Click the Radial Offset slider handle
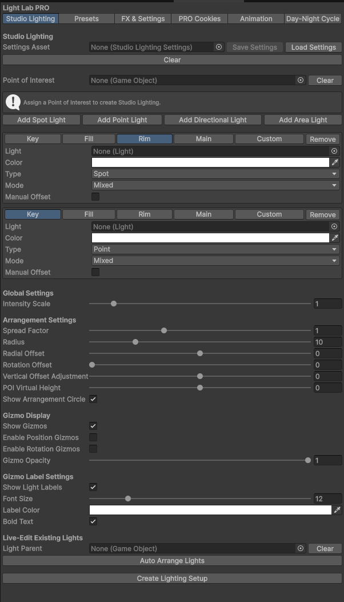This screenshot has width=344, height=602. click(x=199, y=353)
